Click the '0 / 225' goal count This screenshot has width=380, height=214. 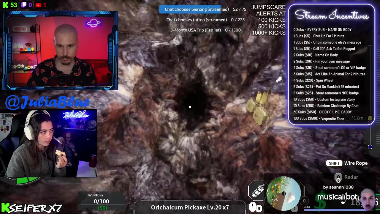238,20
